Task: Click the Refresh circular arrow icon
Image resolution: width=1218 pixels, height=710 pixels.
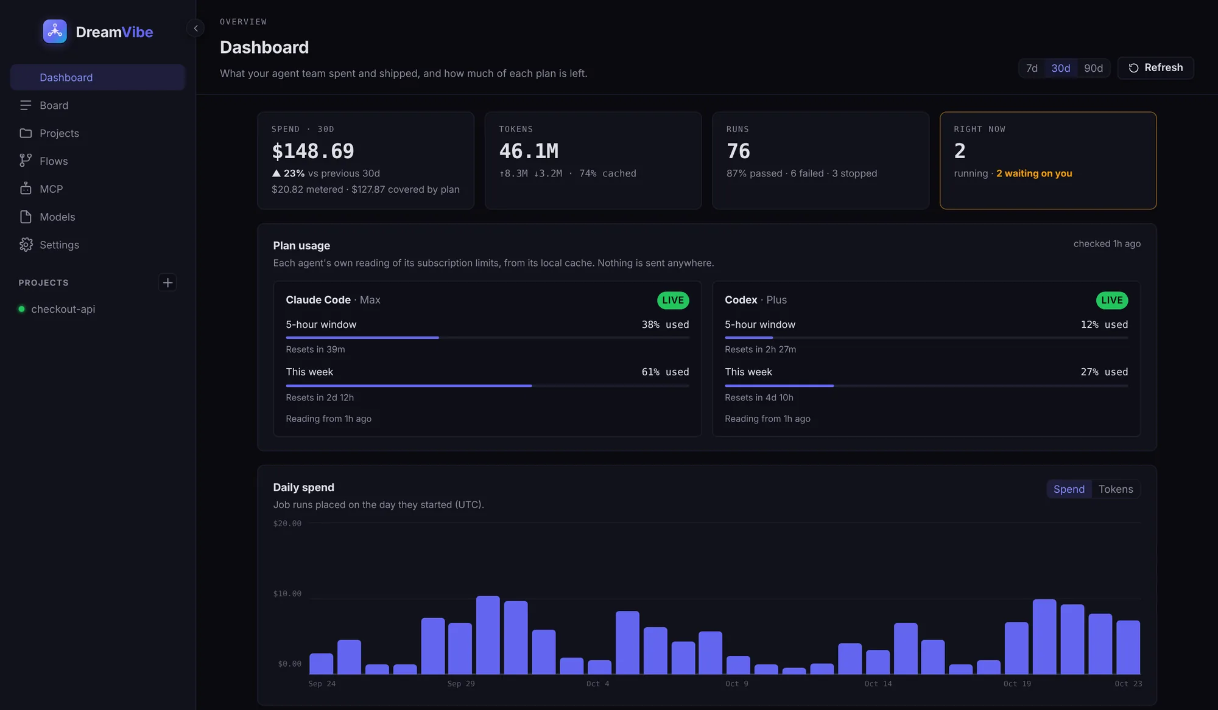Action: [x=1133, y=68]
